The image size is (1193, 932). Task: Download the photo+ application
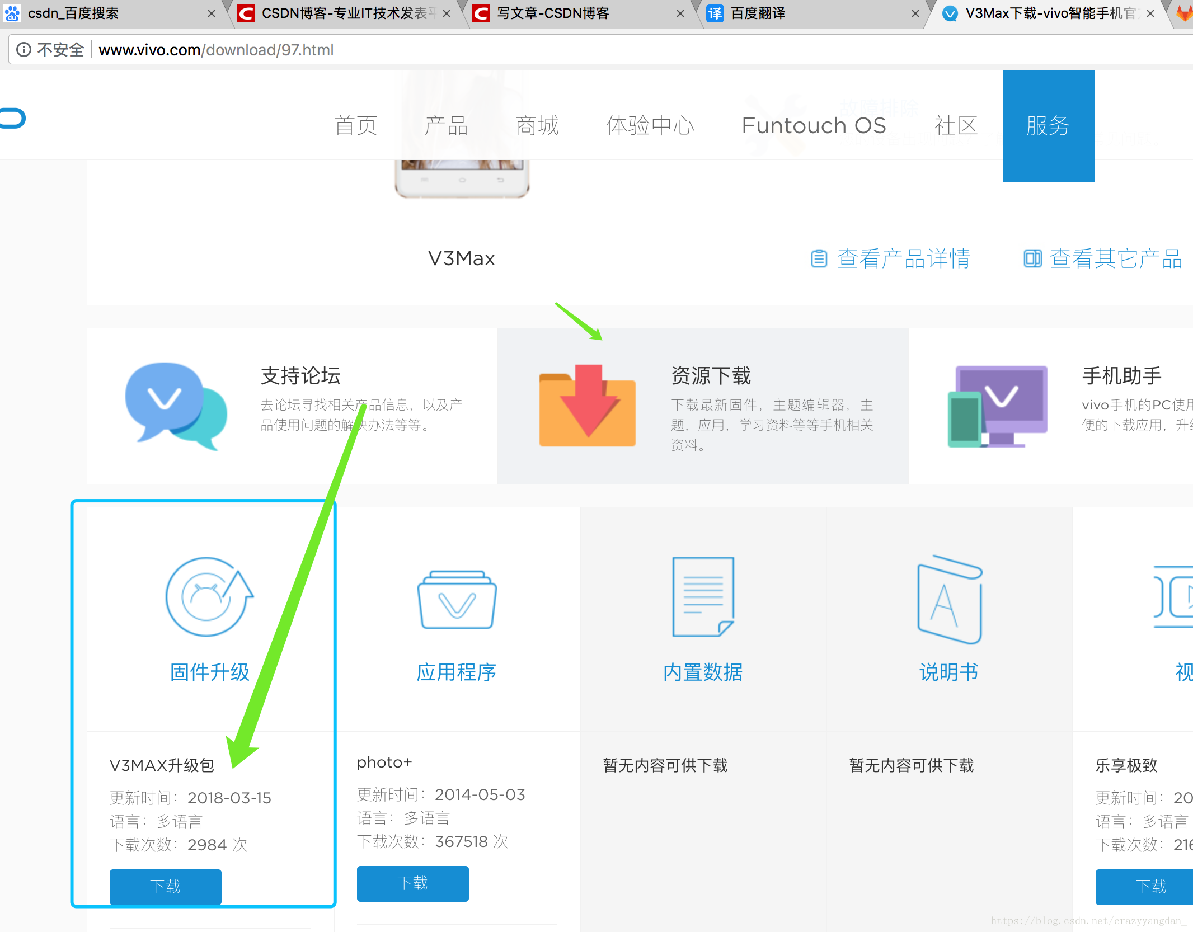pos(413,883)
